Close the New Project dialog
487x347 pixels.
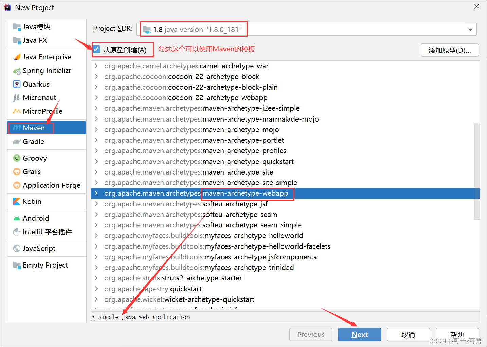pyautogui.click(x=476, y=6)
